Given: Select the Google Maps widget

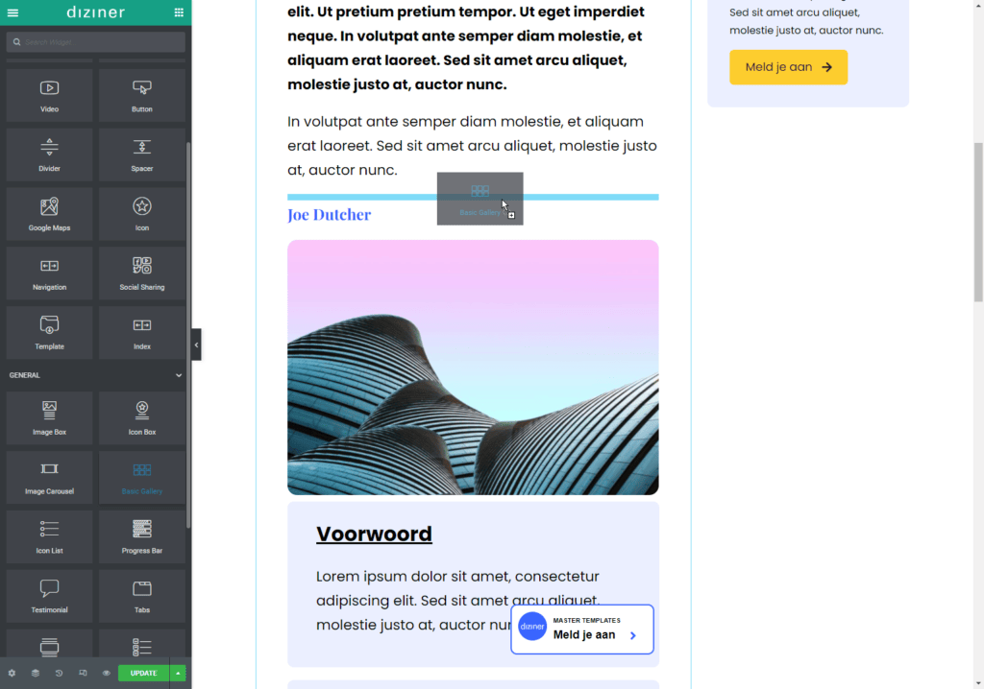Looking at the screenshot, I should [x=50, y=214].
